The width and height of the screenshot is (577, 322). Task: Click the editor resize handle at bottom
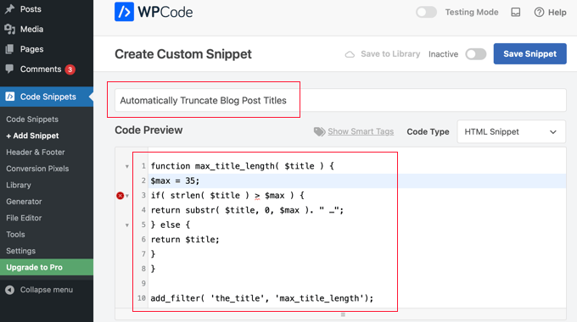[x=343, y=314]
